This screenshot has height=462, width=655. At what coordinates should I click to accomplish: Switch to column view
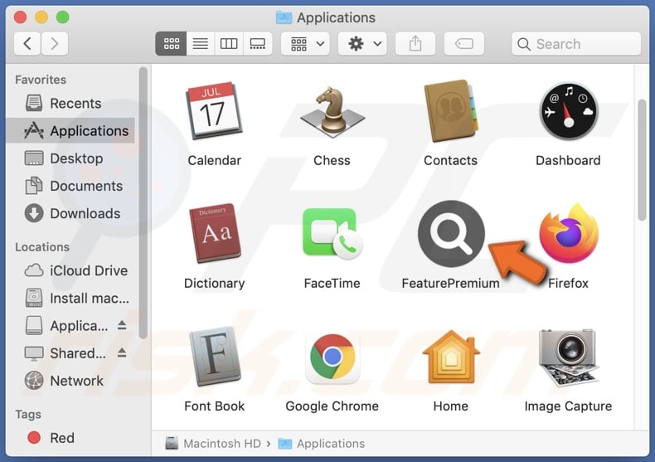229,43
